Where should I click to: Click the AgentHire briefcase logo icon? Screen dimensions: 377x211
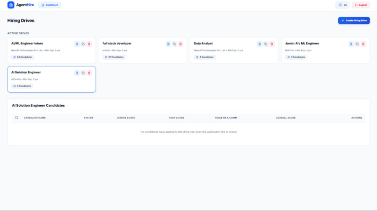tap(11, 5)
